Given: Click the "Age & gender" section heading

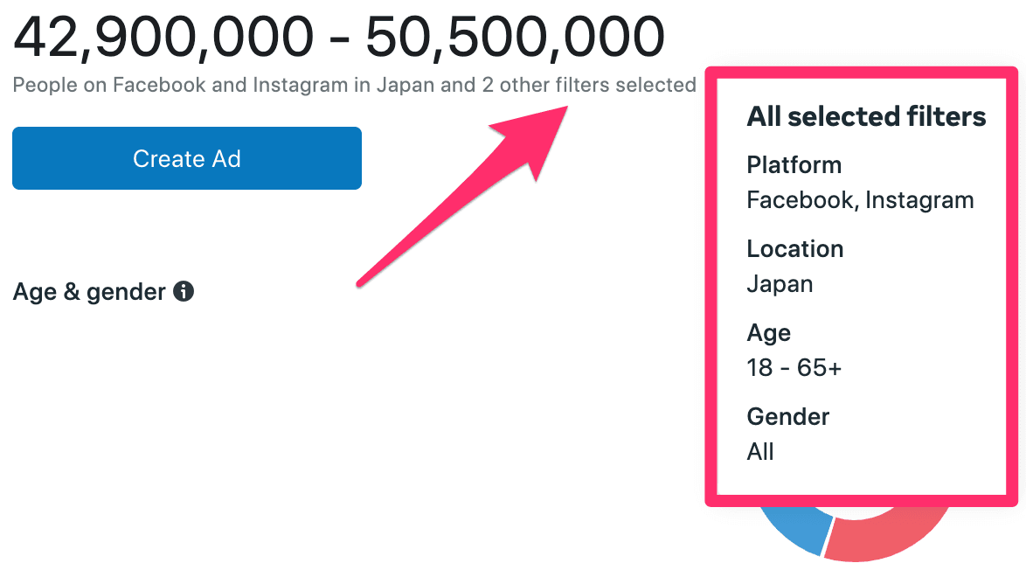Looking at the screenshot, I should (x=89, y=292).
